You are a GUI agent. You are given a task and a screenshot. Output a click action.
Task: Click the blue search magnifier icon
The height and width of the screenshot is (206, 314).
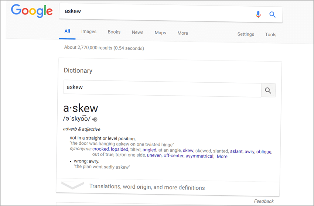click(272, 15)
